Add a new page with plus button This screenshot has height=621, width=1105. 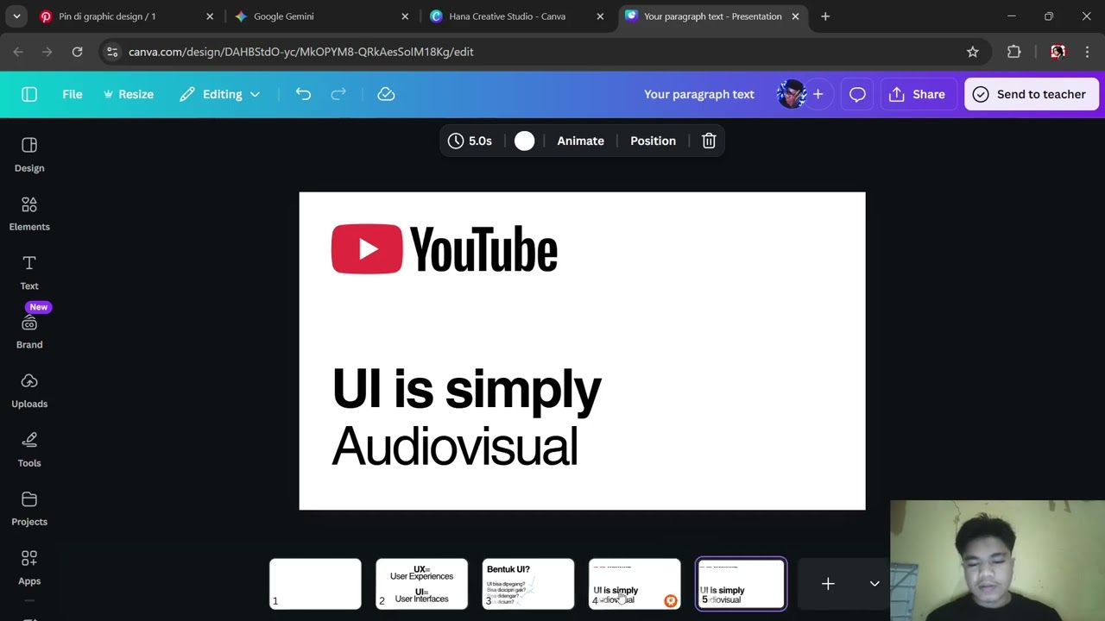[828, 584]
